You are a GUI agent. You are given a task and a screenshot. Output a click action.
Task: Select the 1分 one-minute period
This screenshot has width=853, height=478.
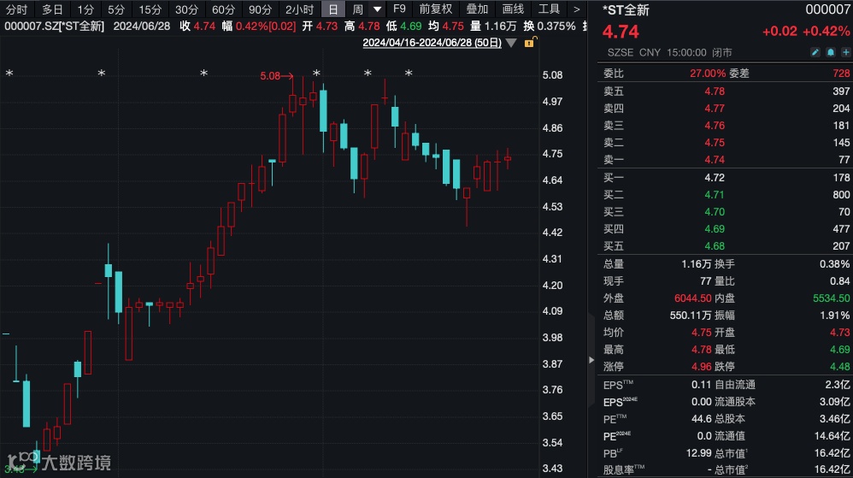[85, 9]
